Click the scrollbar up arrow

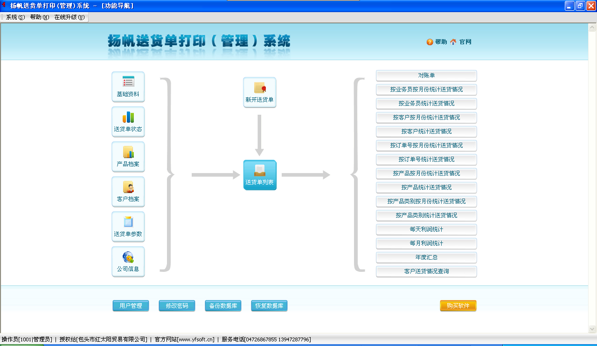pos(592,27)
